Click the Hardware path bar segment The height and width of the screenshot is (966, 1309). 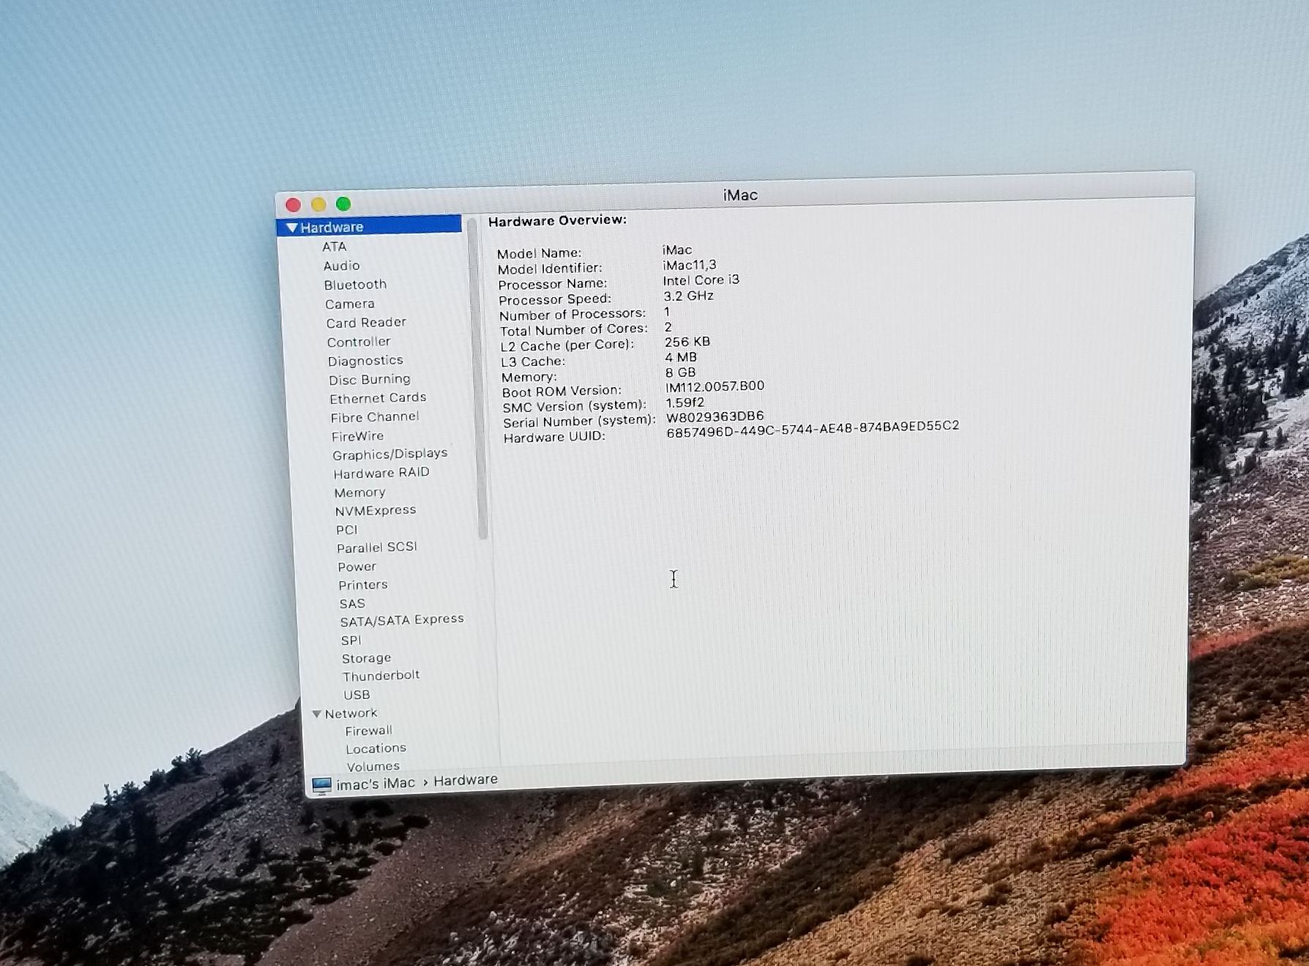[465, 780]
